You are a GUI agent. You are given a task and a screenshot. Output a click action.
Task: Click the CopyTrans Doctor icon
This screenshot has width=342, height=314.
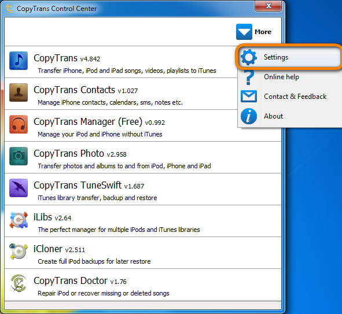click(19, 283)
